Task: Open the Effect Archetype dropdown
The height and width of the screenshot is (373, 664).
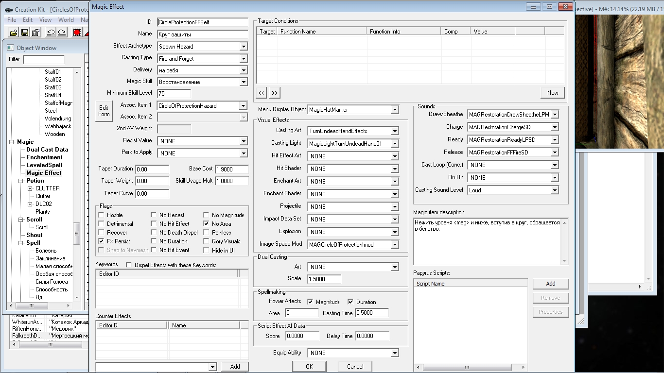Action: click(x=244, y=47)
